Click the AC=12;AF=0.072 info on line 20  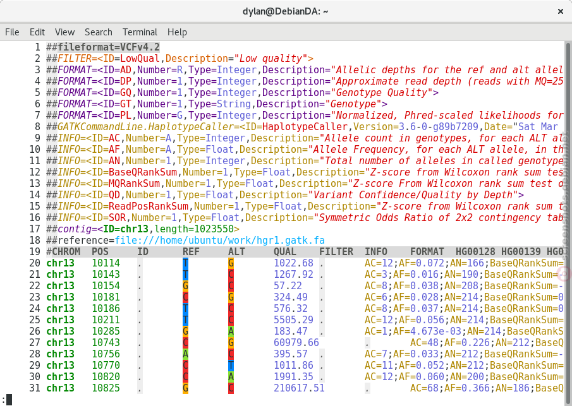(x=405, y=263)
